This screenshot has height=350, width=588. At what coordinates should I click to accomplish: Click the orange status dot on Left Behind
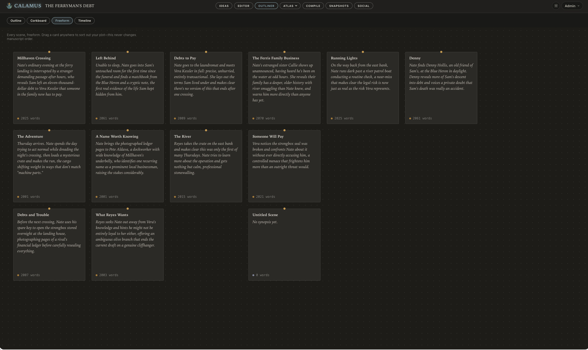pyautogui.click(x=96, y=118)
